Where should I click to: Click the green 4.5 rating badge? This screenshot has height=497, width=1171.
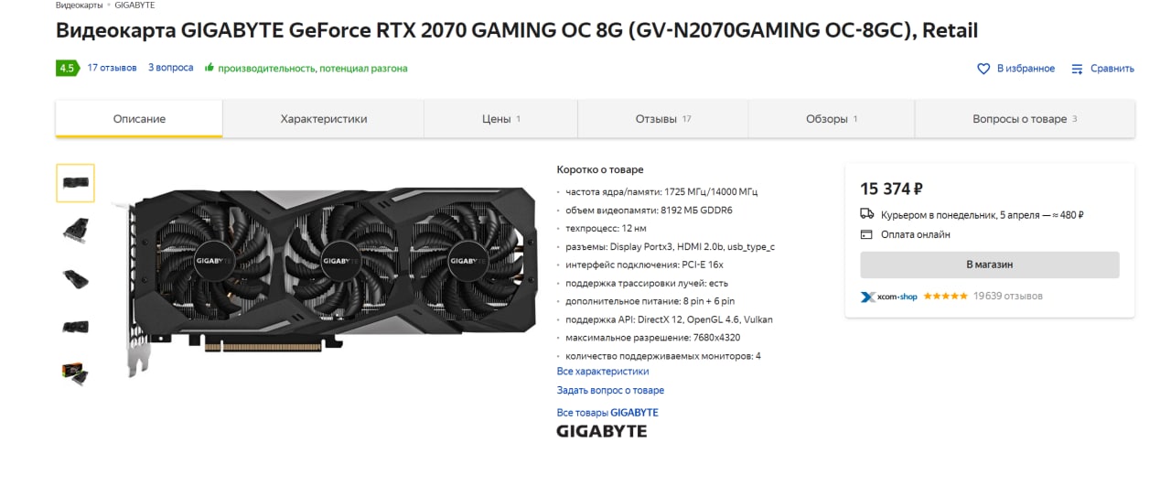(x=67, y=68)
